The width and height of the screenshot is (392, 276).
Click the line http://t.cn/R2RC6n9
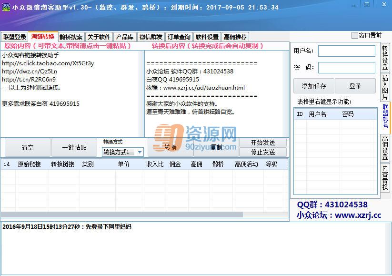(29, 79)
